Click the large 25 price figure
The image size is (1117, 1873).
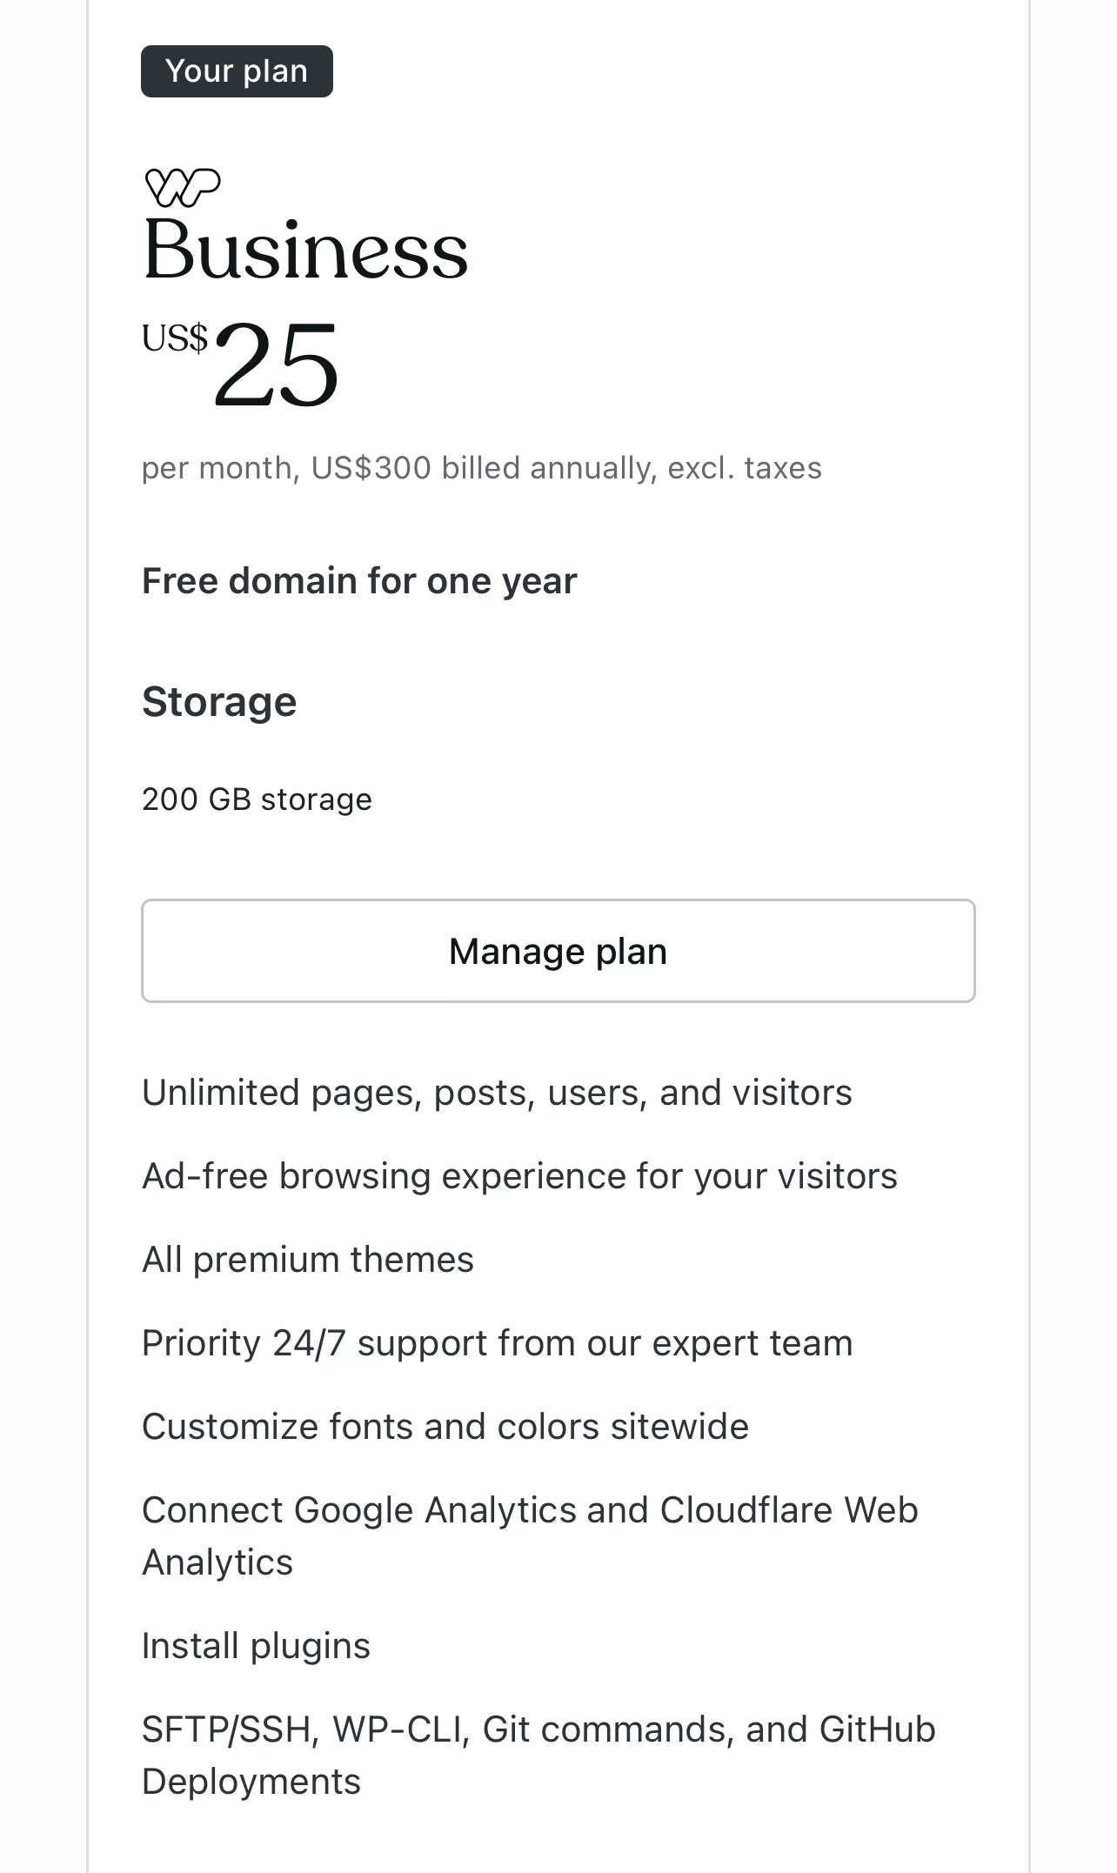pos(277,364)
